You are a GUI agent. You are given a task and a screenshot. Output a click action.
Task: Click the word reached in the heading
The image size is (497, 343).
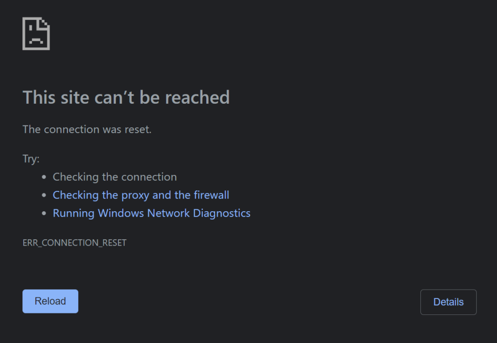(197, 97)
